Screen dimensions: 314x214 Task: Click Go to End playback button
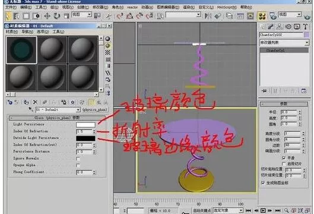click(277, 210)
